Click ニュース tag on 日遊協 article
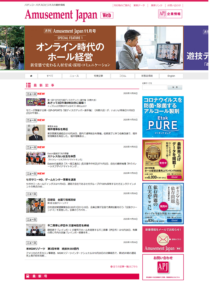The height and width of the screenshot is (283, 212). tap(31, 194)
